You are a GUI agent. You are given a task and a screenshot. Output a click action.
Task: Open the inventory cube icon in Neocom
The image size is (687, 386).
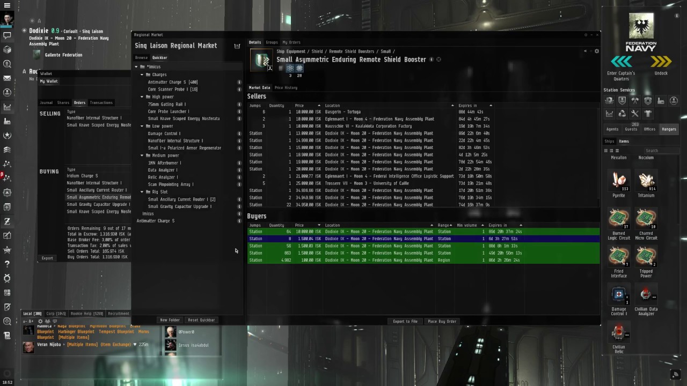point(7,49)
